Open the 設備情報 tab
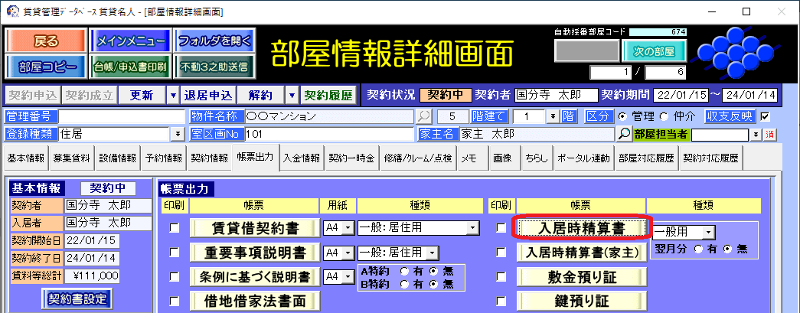This screenshot has height=313, width=800. click(x=117, y=158)
